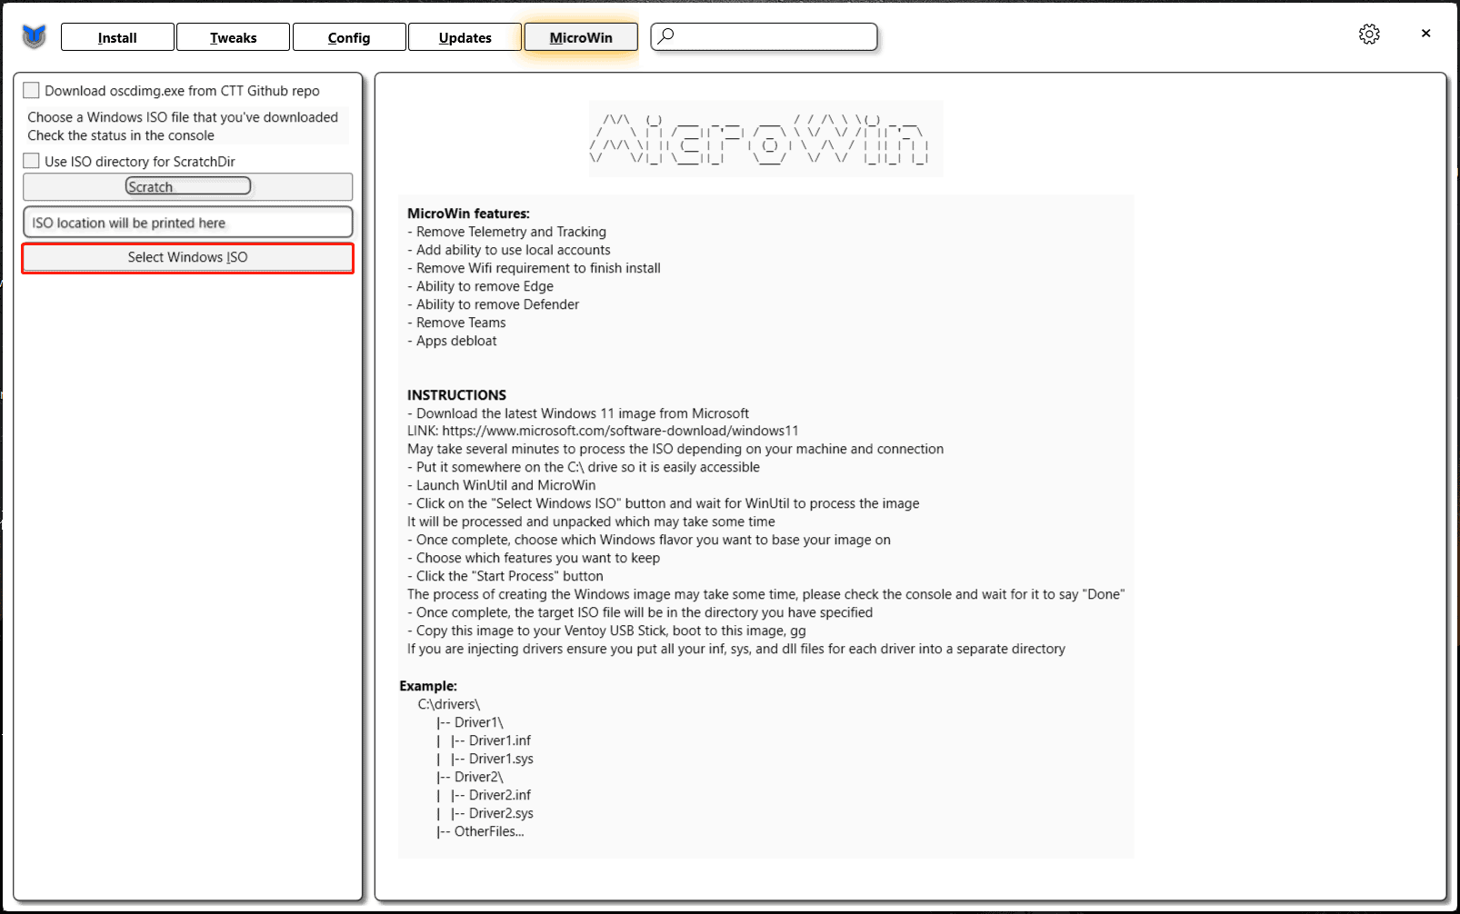
Task: Click the 'C:\drivers\' path text
Action: pyautogui.click(x=449, y=704)
